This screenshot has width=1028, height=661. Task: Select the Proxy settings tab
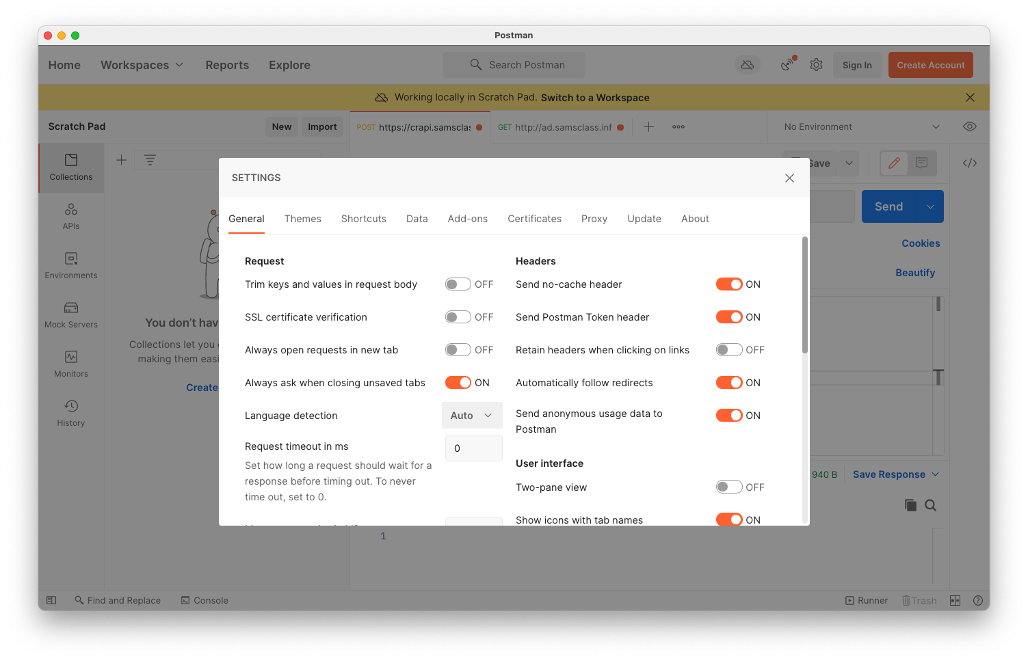pyautogui.click(x=594, y=219)
